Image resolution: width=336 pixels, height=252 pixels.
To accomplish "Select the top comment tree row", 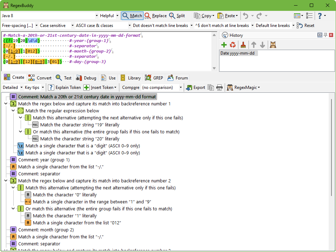I will click(84, 97).
